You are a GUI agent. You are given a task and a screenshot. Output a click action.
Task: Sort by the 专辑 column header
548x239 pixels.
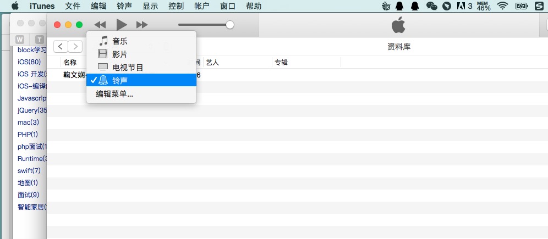click(281, 63)
